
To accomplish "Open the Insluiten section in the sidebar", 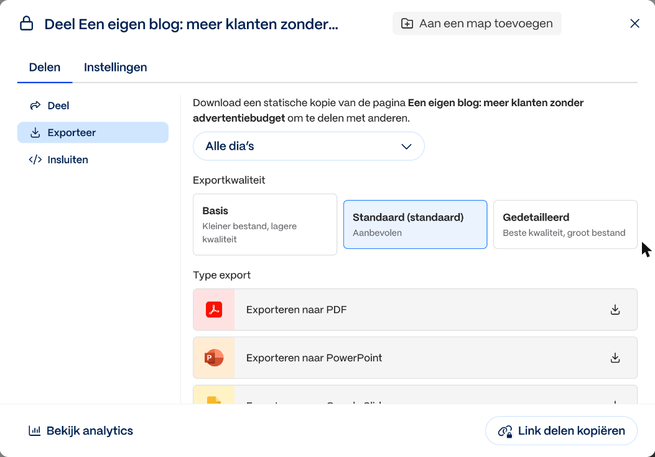I will (93, 160).
